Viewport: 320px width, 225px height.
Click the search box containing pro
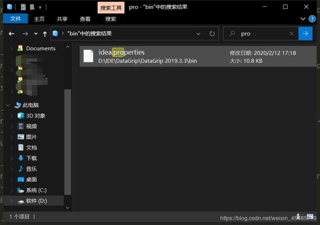[x=260, y=34]
